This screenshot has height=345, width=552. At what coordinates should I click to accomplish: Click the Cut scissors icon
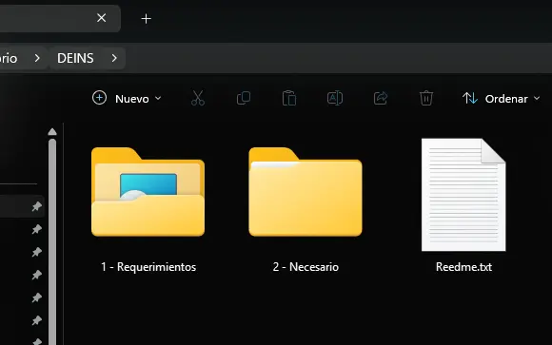click(198, 98)
